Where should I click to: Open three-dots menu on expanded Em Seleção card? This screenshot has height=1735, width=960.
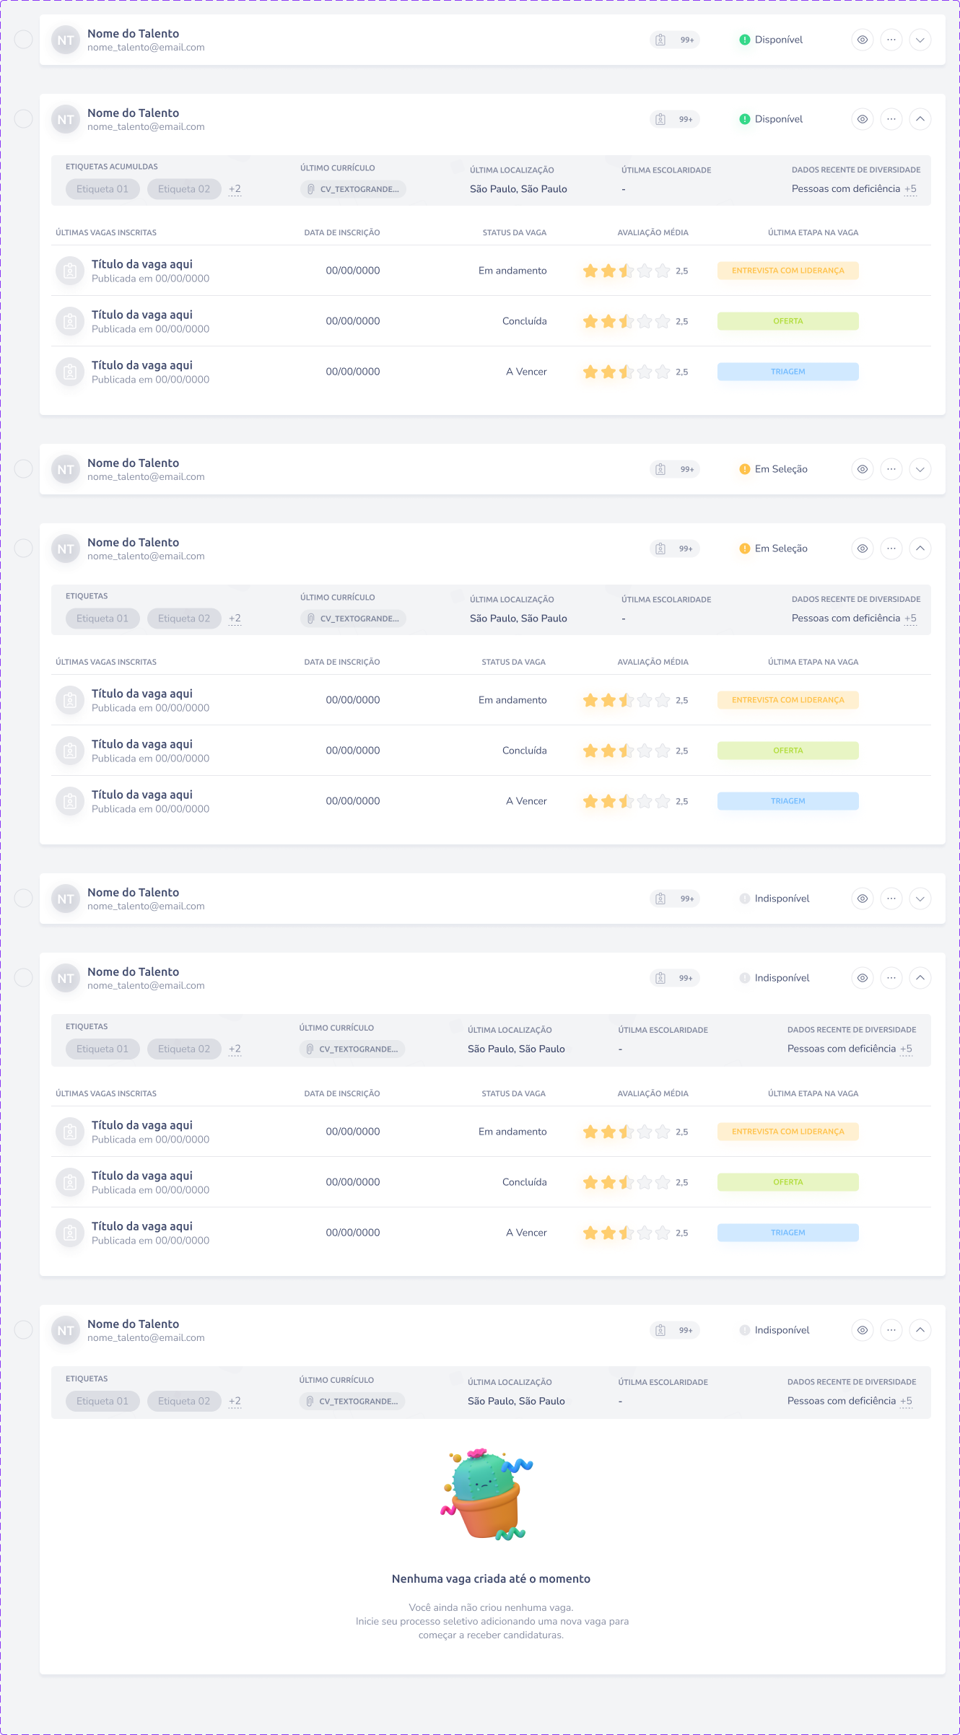tap(891, 549)
